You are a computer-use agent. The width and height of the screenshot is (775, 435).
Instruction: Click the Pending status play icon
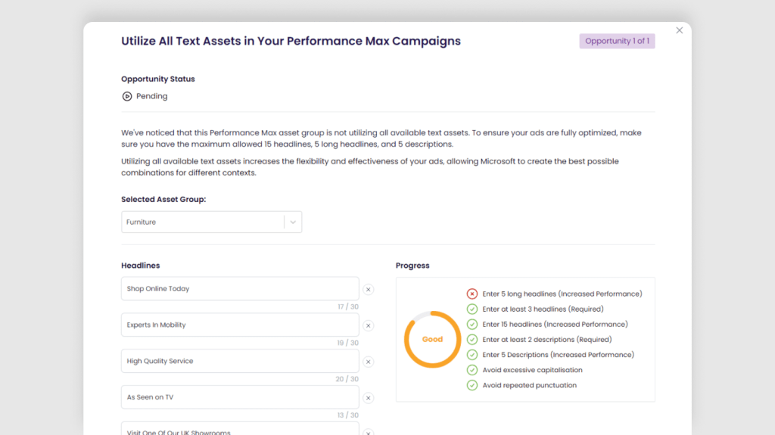pyautogui.click(x=127, y=96)
